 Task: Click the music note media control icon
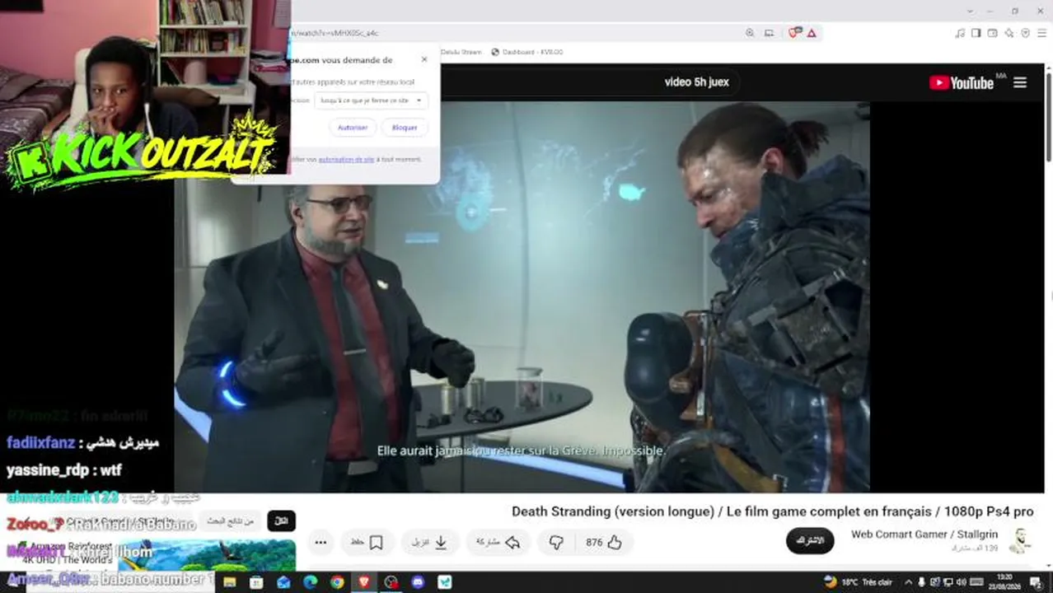point(960,33)
